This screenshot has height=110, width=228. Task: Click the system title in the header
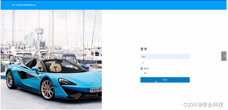point(24,5)
